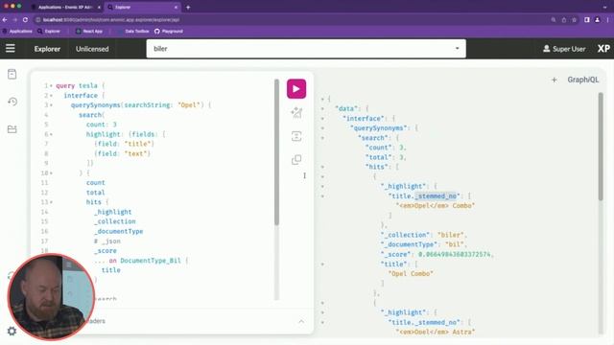Click the share page icon in address bar
This screenshot has height=345, width=614.
coord(564,19)
